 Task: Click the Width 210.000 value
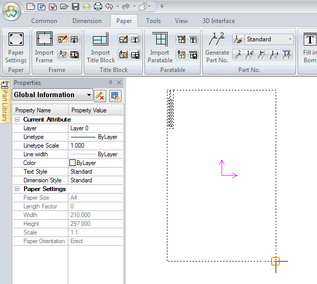pyautogui.click(x=95, y=215)
